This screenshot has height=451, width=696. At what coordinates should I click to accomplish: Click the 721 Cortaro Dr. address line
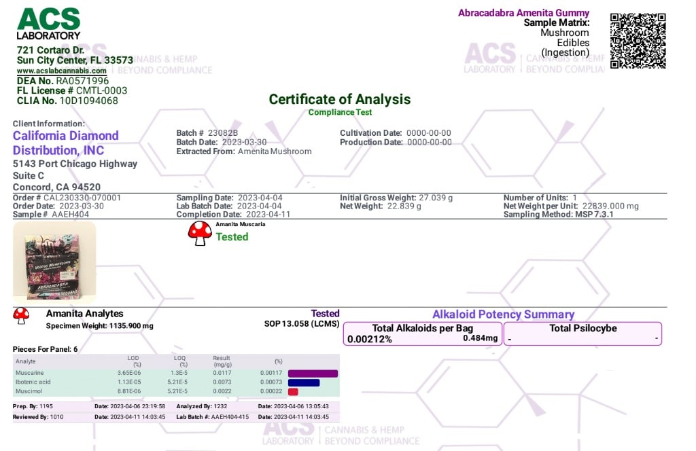coord(50,50)
